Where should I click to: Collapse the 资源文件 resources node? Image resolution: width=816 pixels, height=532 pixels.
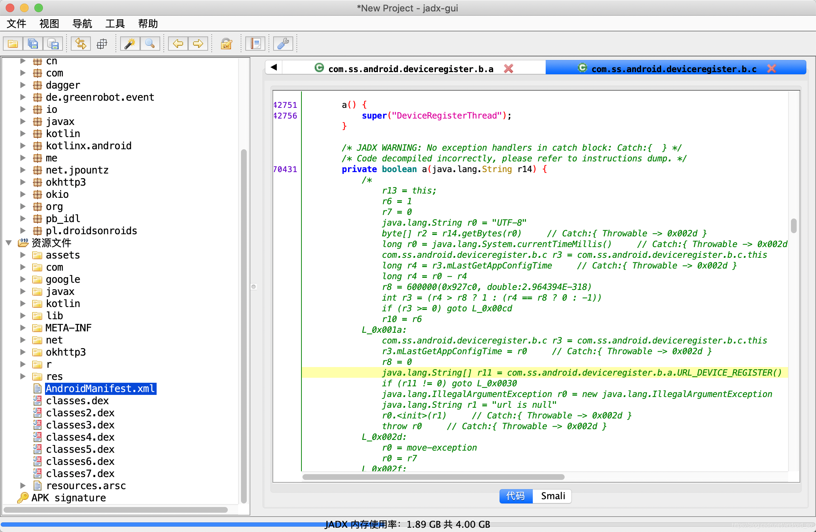click(x=9, y=243)
